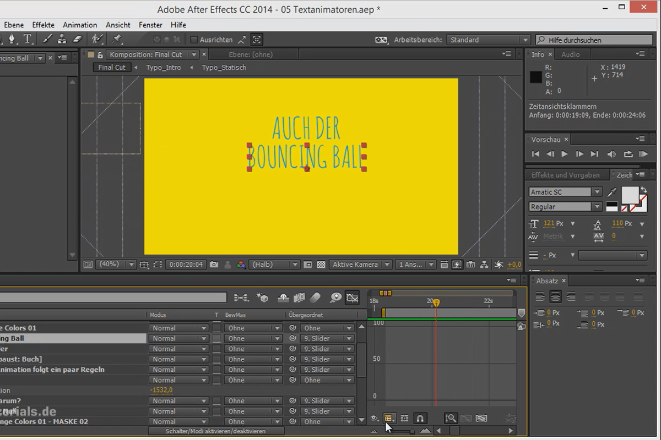Click the snapshot camera icon below the composition
Image resolution: width=661 pixels, height=440 pixels.
coord(214,265)
